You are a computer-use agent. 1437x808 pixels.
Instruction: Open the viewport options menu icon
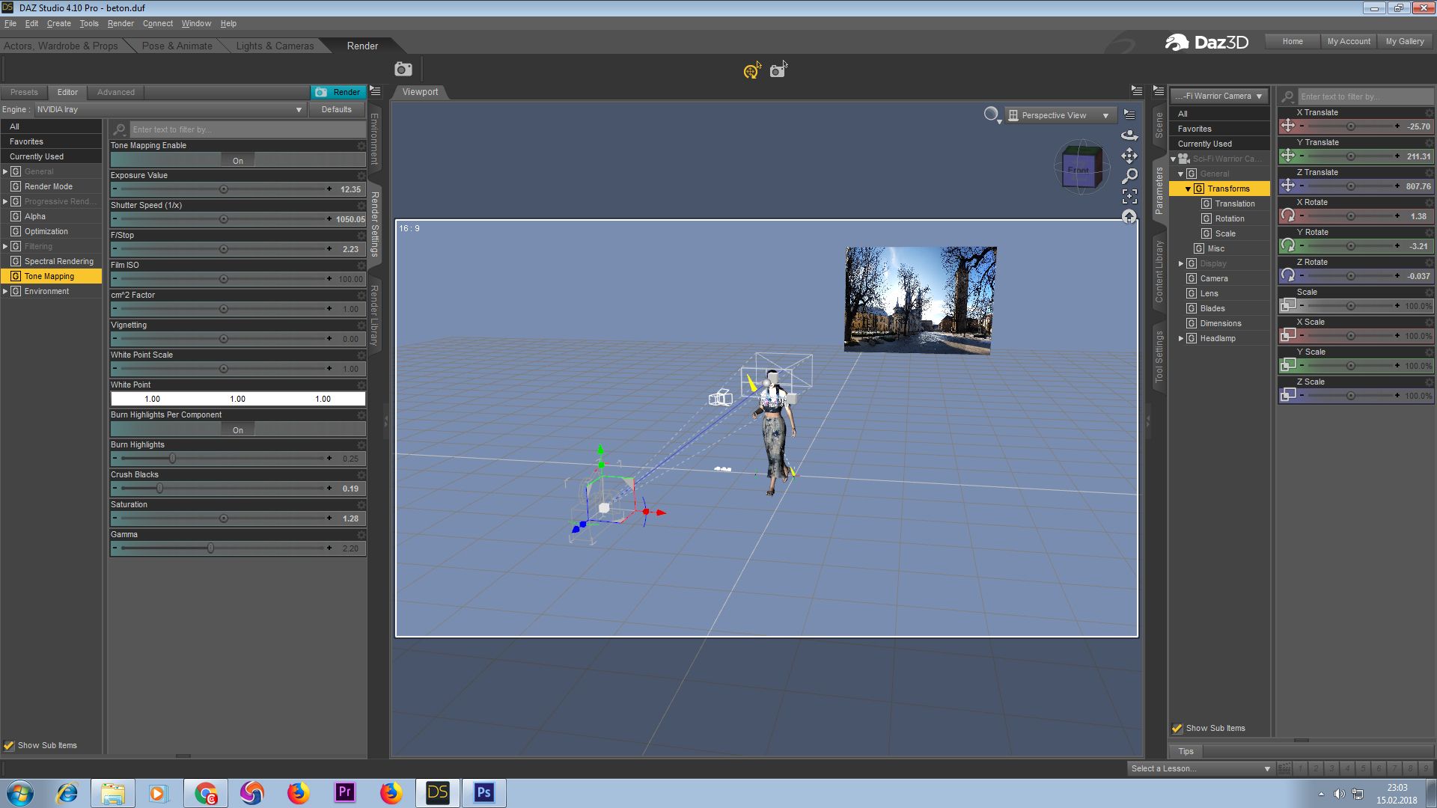click(1129, 114)
